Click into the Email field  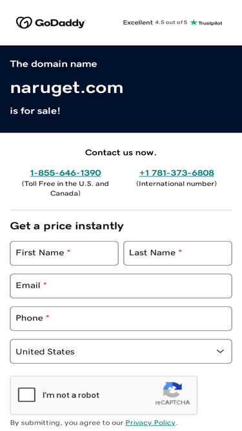pos(121,286)
